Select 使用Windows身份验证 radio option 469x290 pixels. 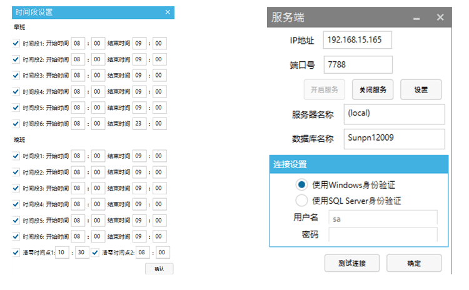click(302, 185)
